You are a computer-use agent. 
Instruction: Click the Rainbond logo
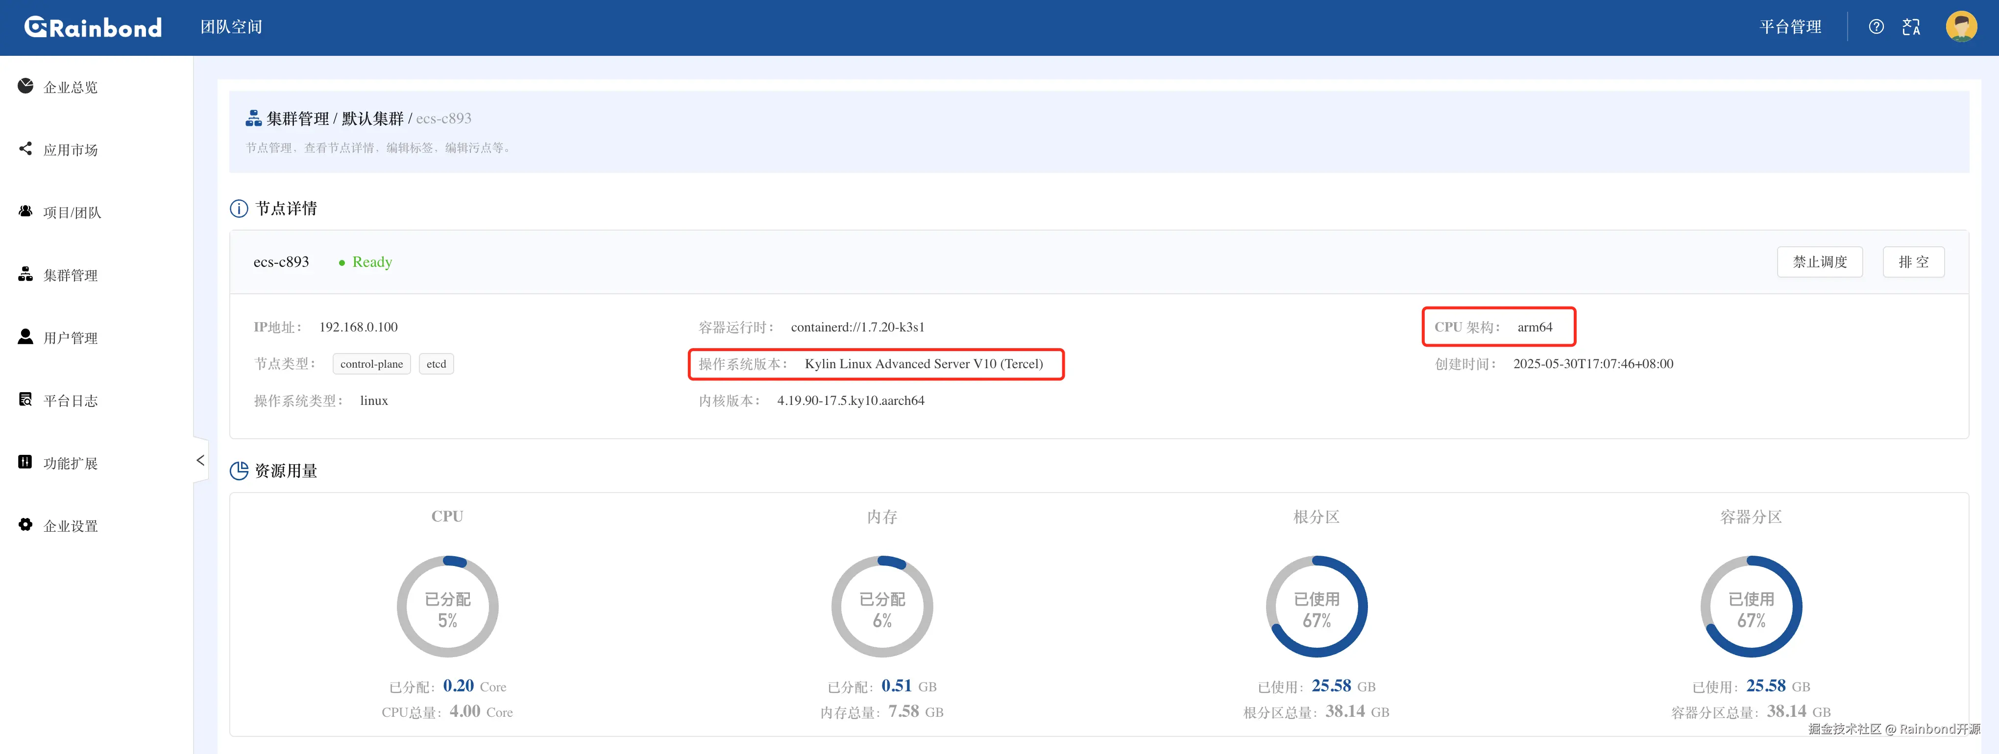pyautogui.click(x=93, y=27)
